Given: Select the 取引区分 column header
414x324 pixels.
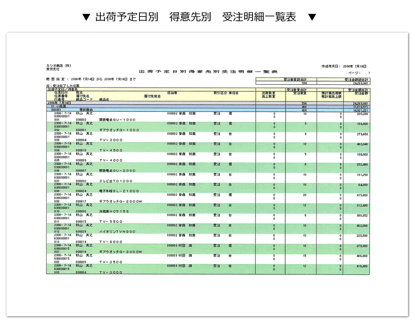Looking at the screenshot, I should tap(220, 93).
